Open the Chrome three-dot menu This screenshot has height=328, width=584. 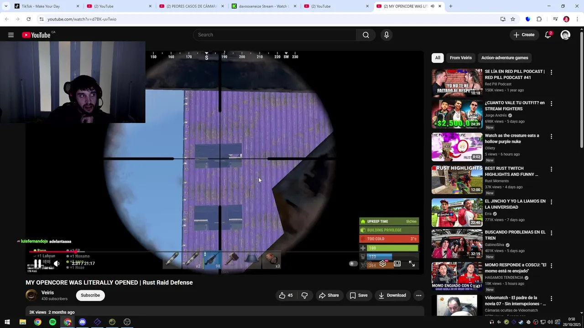pos(577,19)
